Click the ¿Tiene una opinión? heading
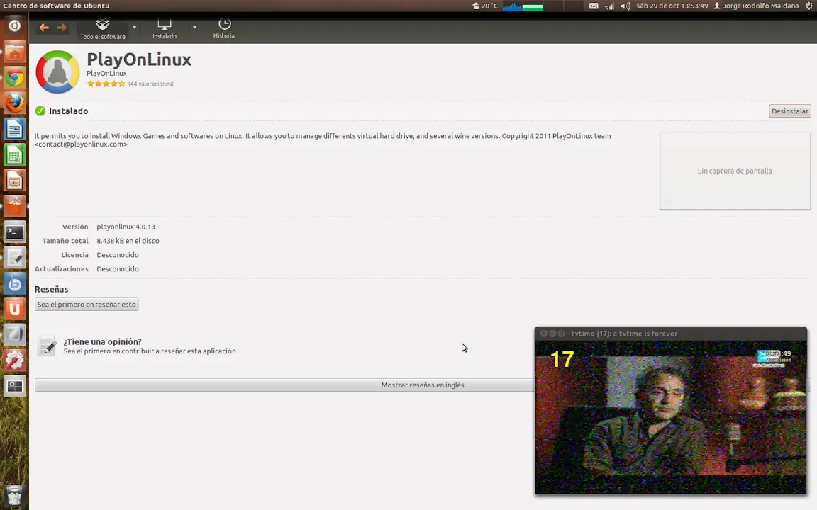Screen dimensions: 817x510 click(103, 342)
